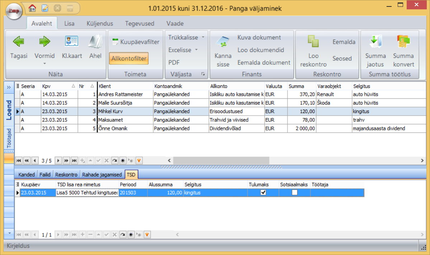430x255 pixels.
Task: Expand the Vormid dropdown arrow
Action: [45, 64]
